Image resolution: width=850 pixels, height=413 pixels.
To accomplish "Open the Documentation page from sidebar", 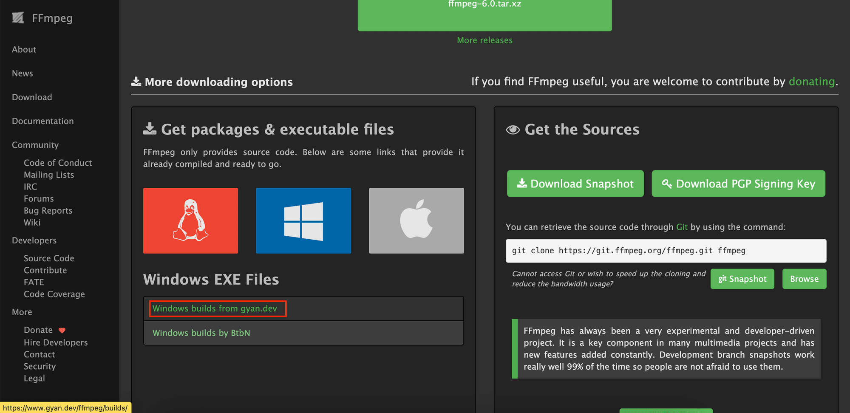I will coord(42,121).
